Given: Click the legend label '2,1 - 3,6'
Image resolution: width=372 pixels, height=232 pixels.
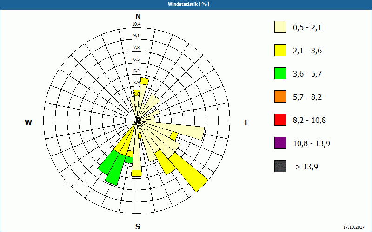Looking at the screenshot, I should click(307, 51).
